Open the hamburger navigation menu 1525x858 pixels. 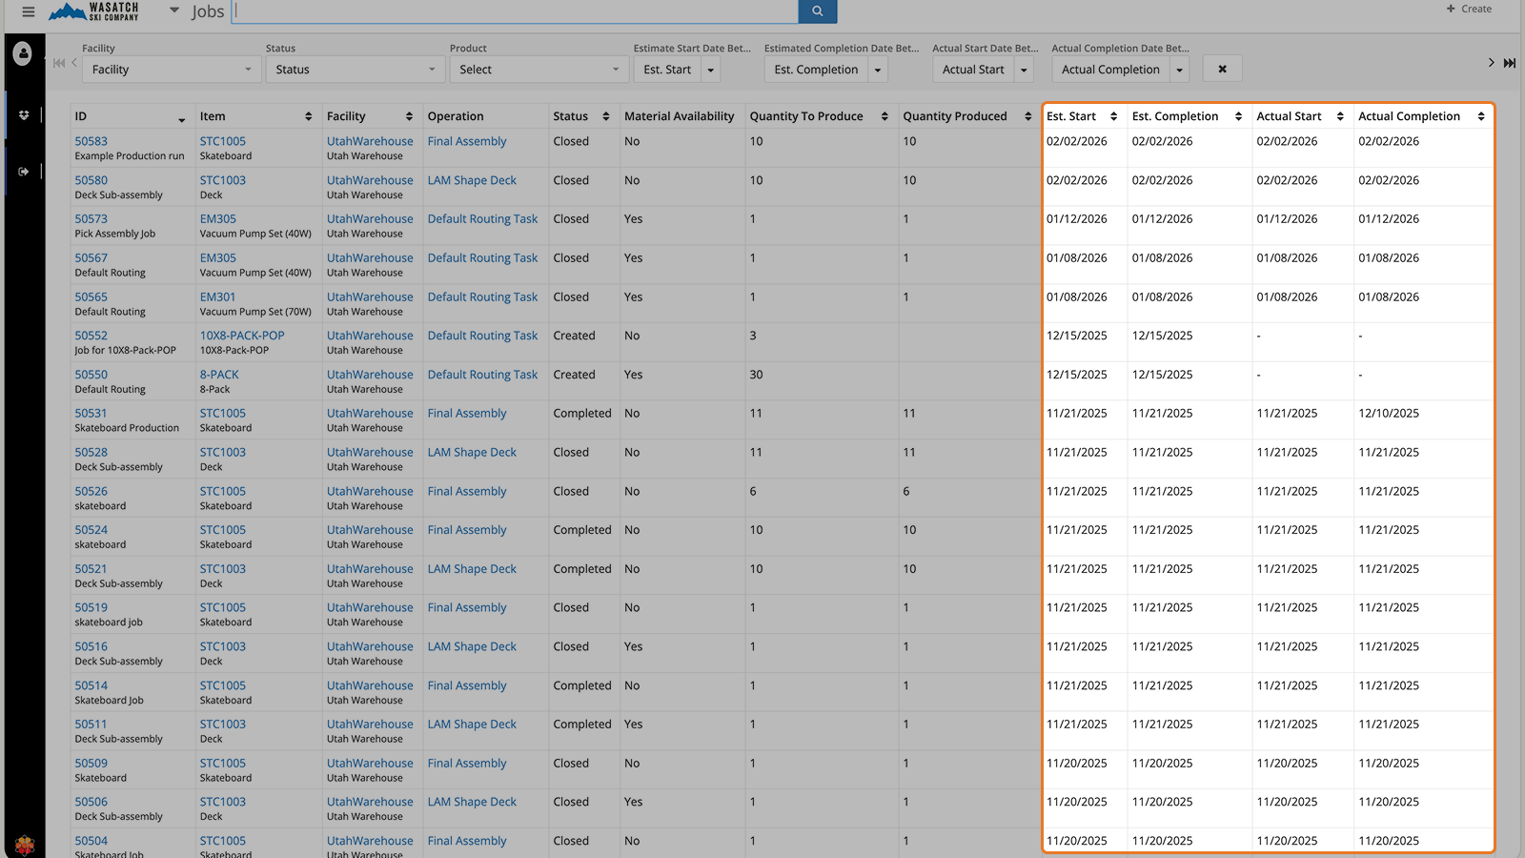click(28, 12)
